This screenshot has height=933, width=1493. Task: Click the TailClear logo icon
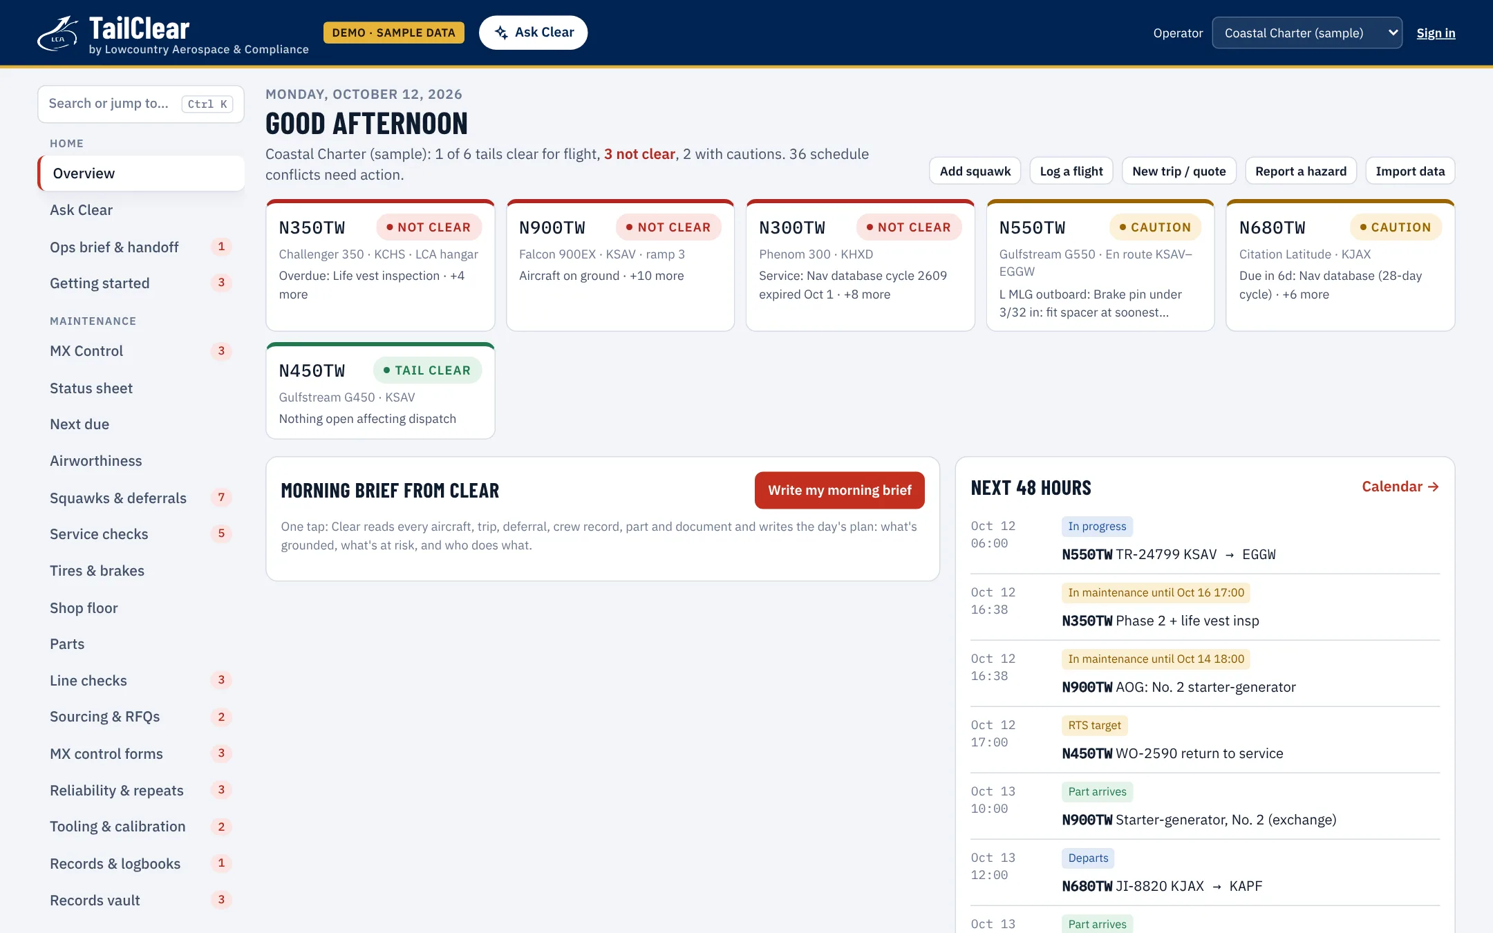57,33
